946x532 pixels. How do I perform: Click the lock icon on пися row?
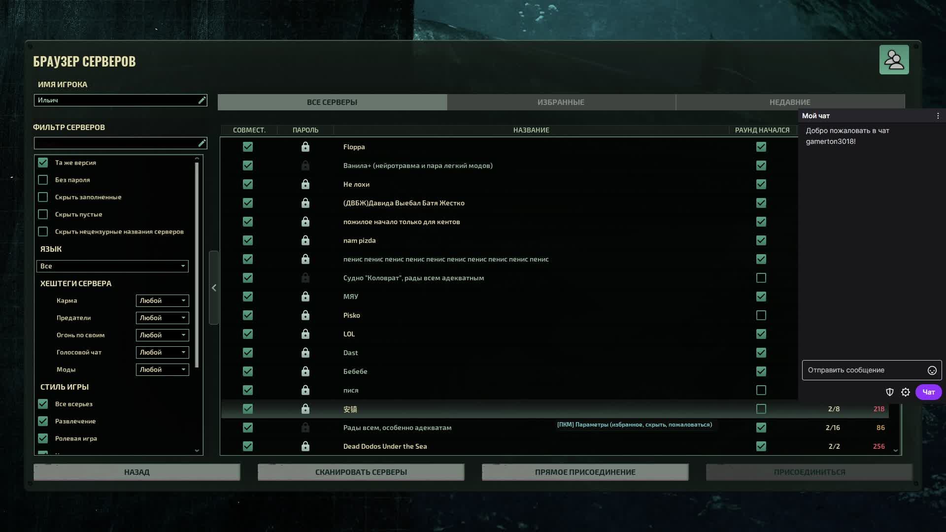click(305, 390)
